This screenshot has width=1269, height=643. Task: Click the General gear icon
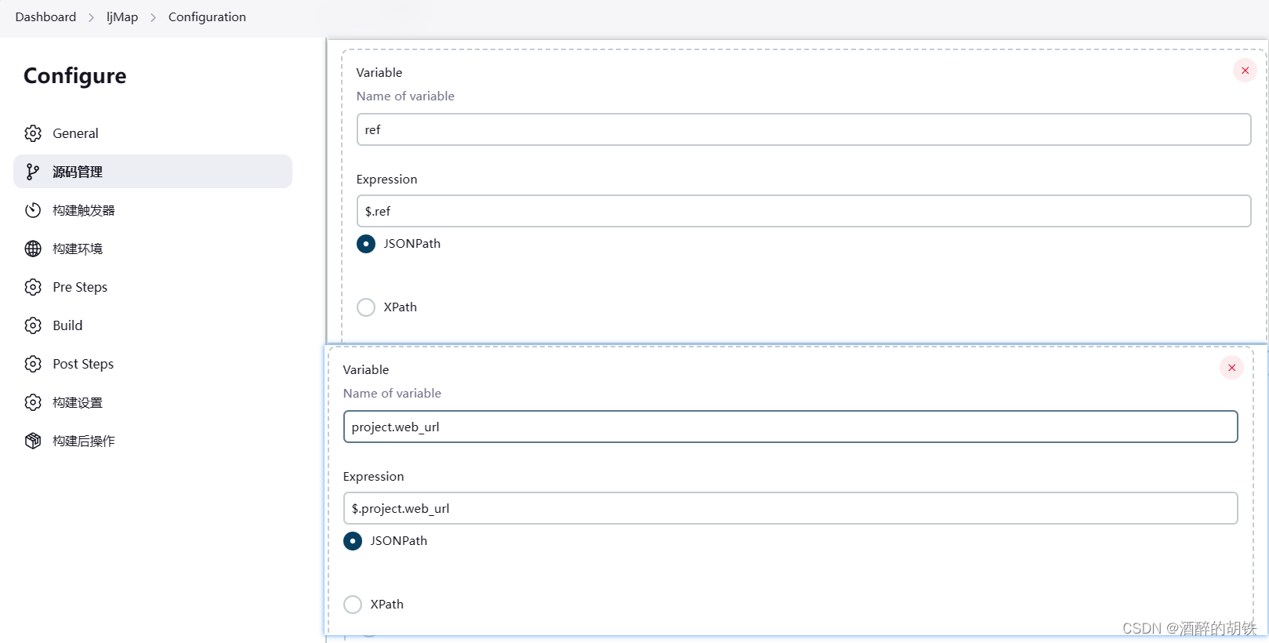[x=33, y=133]
